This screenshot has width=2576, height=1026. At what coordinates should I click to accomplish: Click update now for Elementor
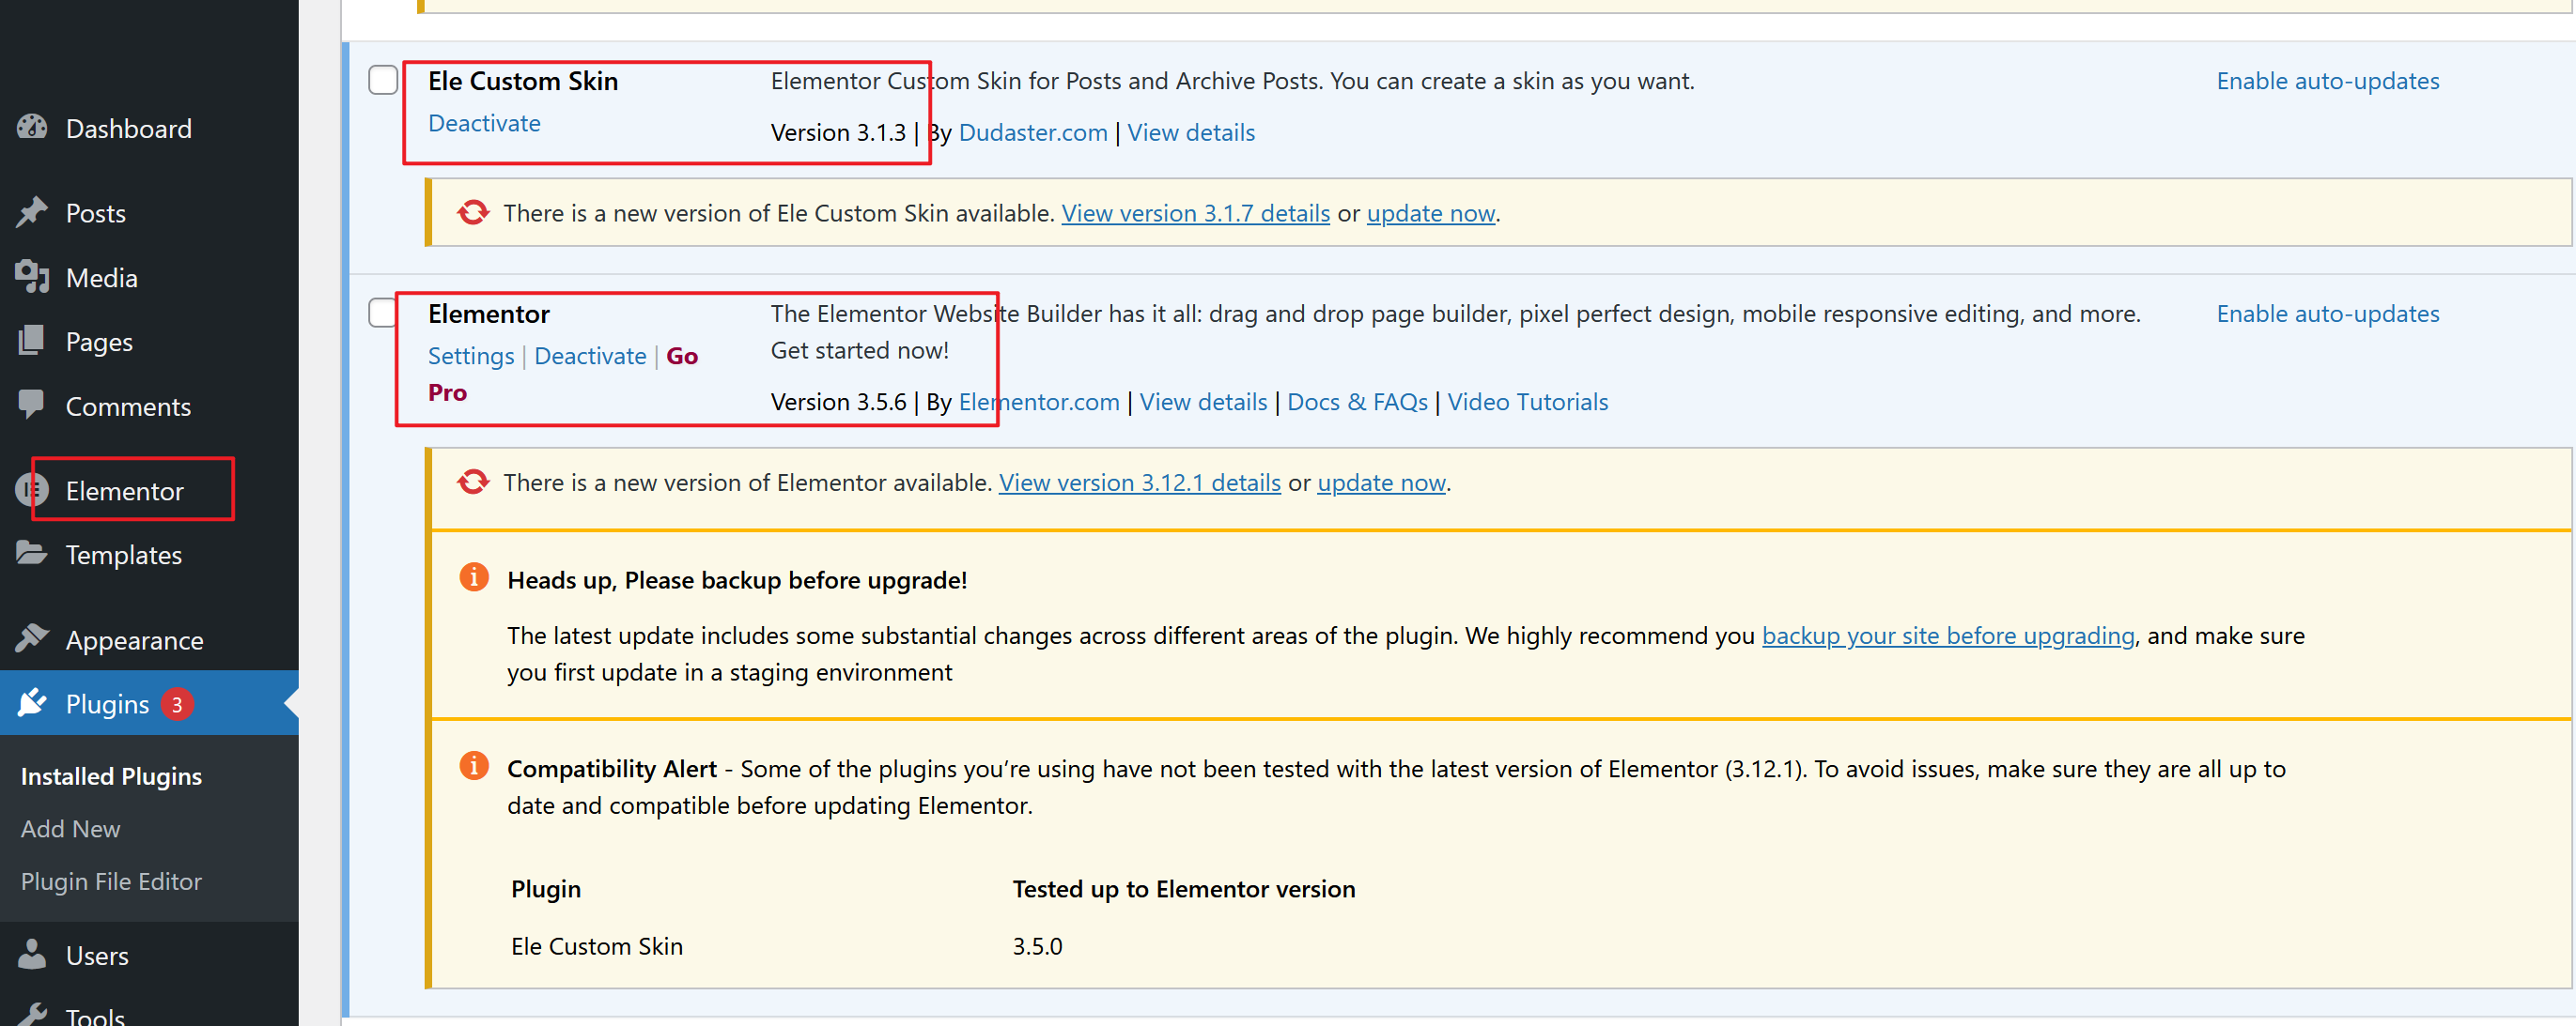pos(1380,482)
